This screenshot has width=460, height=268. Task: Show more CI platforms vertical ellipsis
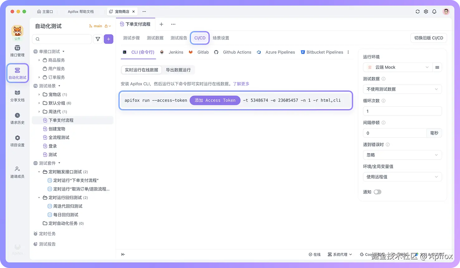pos(348,52)
